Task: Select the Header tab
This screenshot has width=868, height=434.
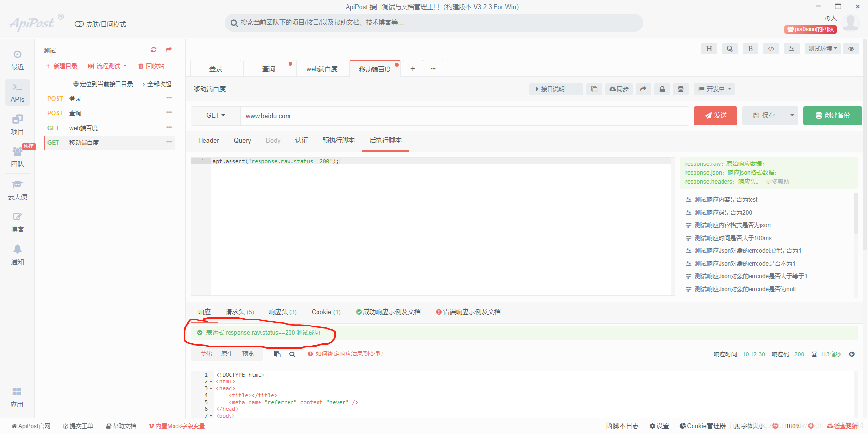Action: tap(208, 141)
